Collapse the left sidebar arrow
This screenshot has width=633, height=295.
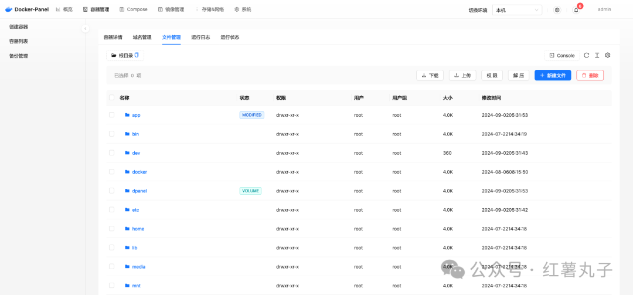point(85,28)
